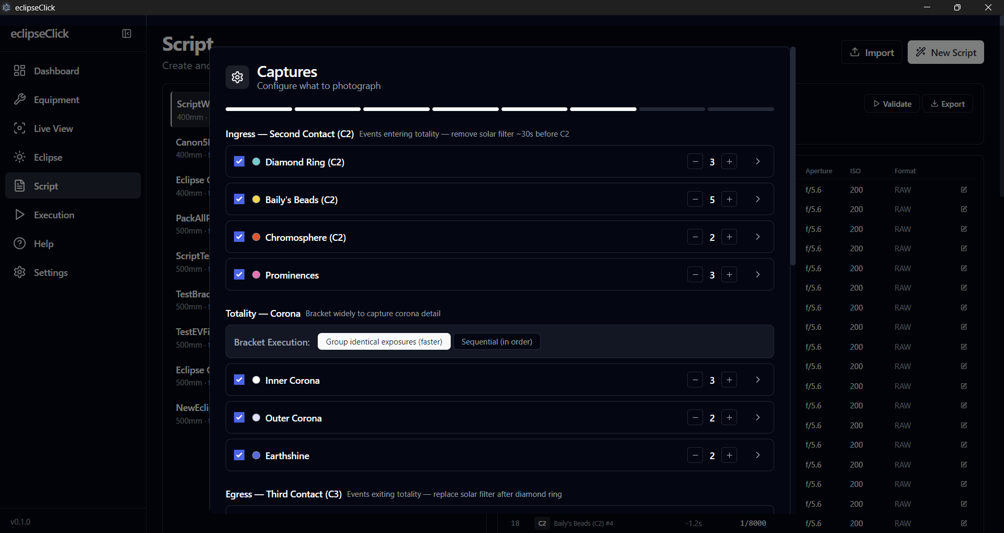Expand the Baily's Beads (C2) row details
1004x533 pixels.
[x=757, y=199]
